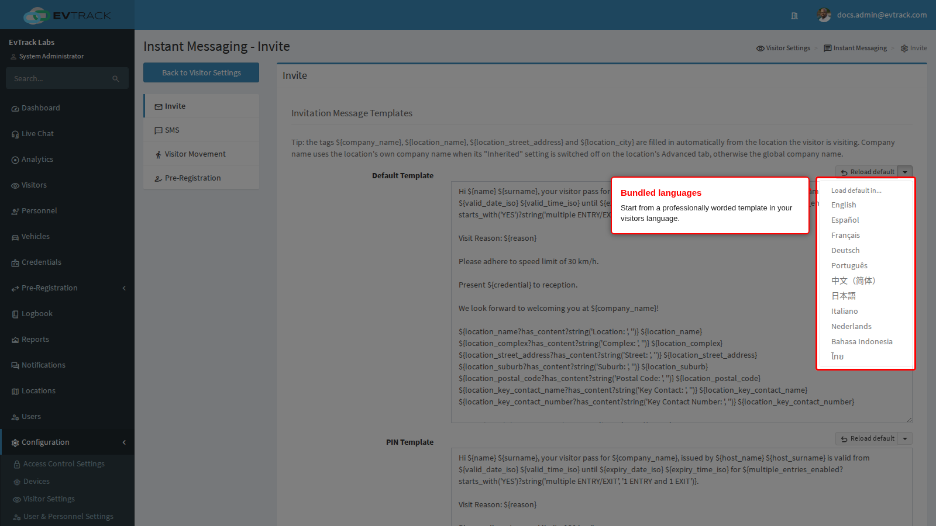Expand the Pre-Registration sidebar chevron

[x=124, y=288]
